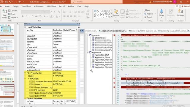
Task: Open the Layout dropdown
Action: [12, 11]
